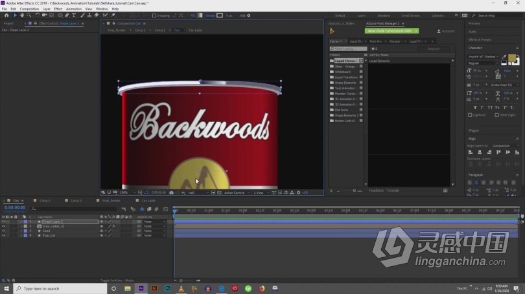Take snapshot with camera icon in viewer
This screenshot has width=525, height=294.
click(x=171, y=193)
